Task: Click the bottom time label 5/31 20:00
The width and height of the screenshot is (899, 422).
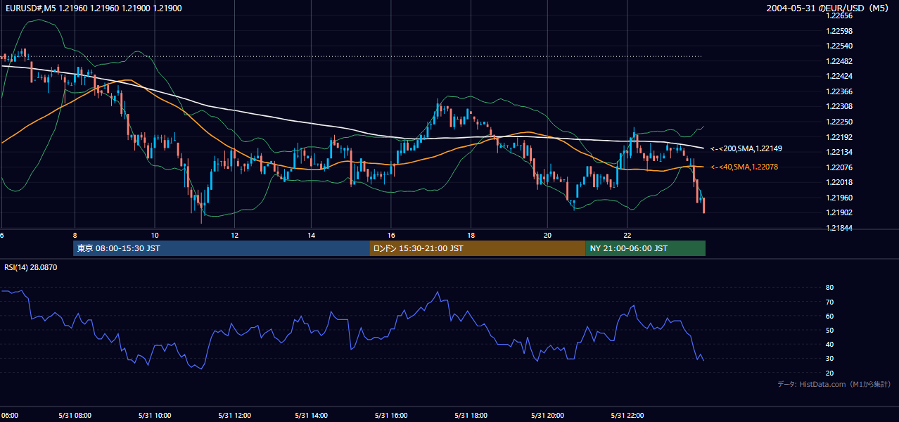Action: (549, 416)
